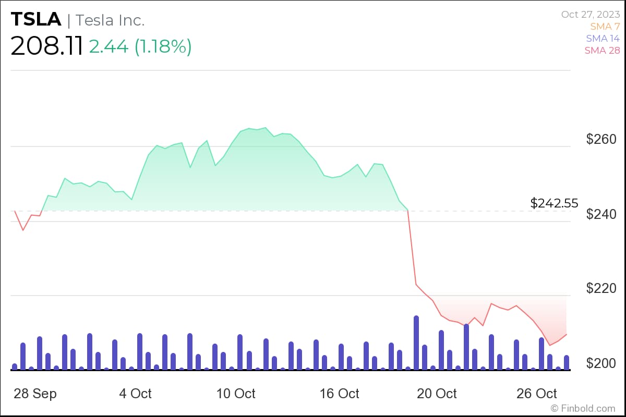The width and height of the screenshot is (626, 417).
Task: Click the 10 Oct date marker
Action: 236,394
